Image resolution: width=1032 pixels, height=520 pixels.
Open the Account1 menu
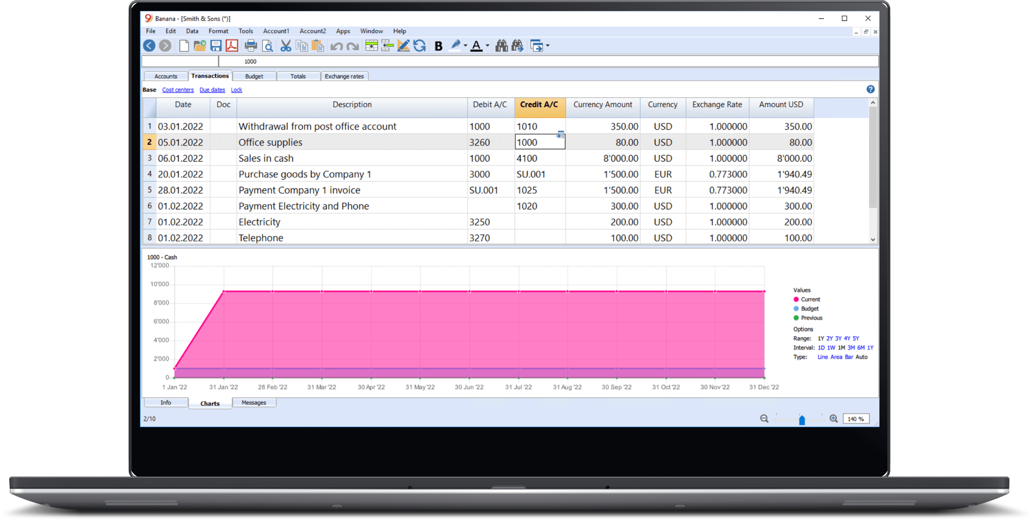point(276,31)
